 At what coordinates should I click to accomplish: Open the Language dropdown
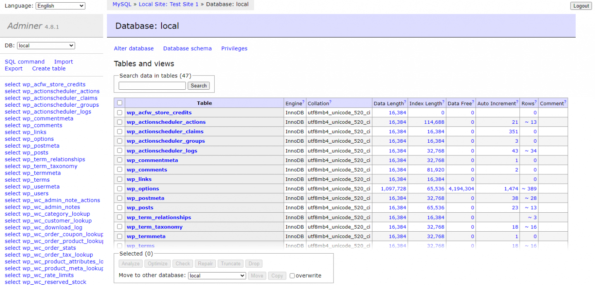pos(60,6)
